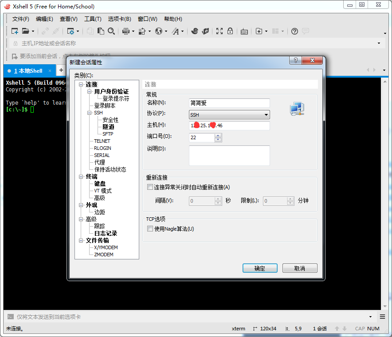Screen dimensions: 392x337
Task: Collapse the SSH tree node
Action: point(89,113)
